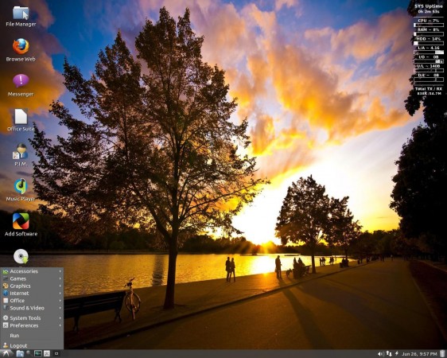
Task: Open the terminal launcher in taskbar
Action: tap(38, 354)
